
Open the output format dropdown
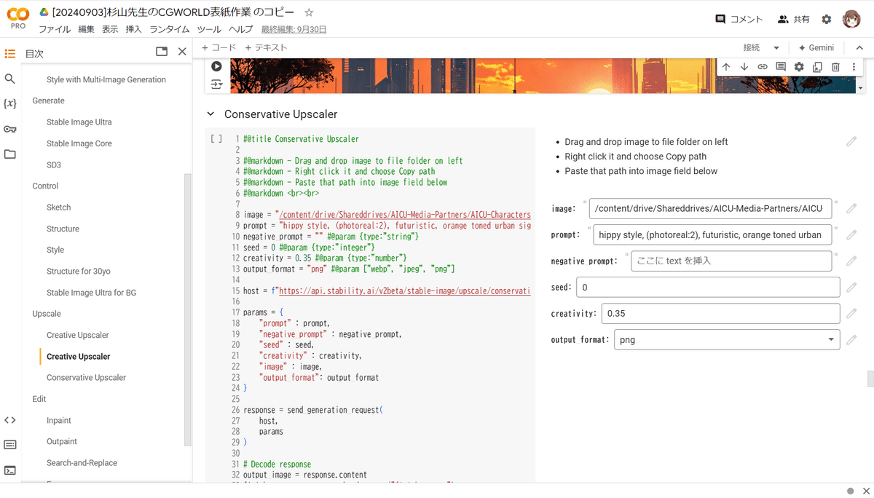[727, 340]
